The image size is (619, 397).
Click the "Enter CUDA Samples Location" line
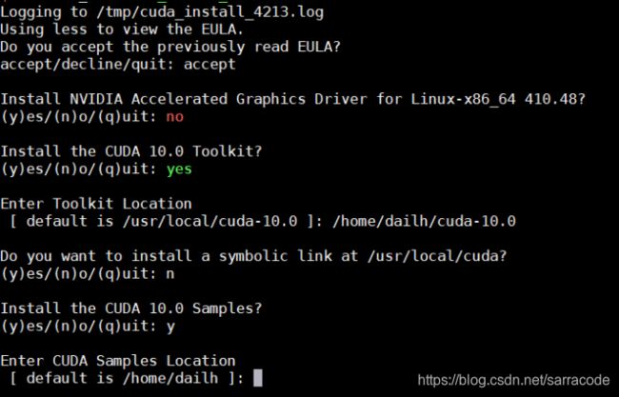pyautogui.click(x=118, y=361)
